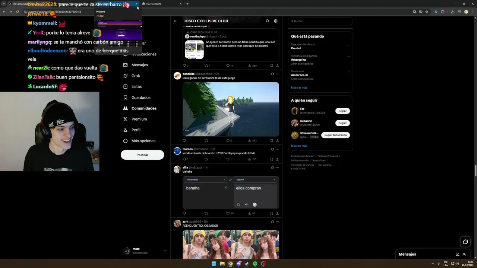Image resolution: width=477 pixels, height=268 pixels.
Task: Click Mostrar más under Qué está pasando
Action: click(299, 88)
